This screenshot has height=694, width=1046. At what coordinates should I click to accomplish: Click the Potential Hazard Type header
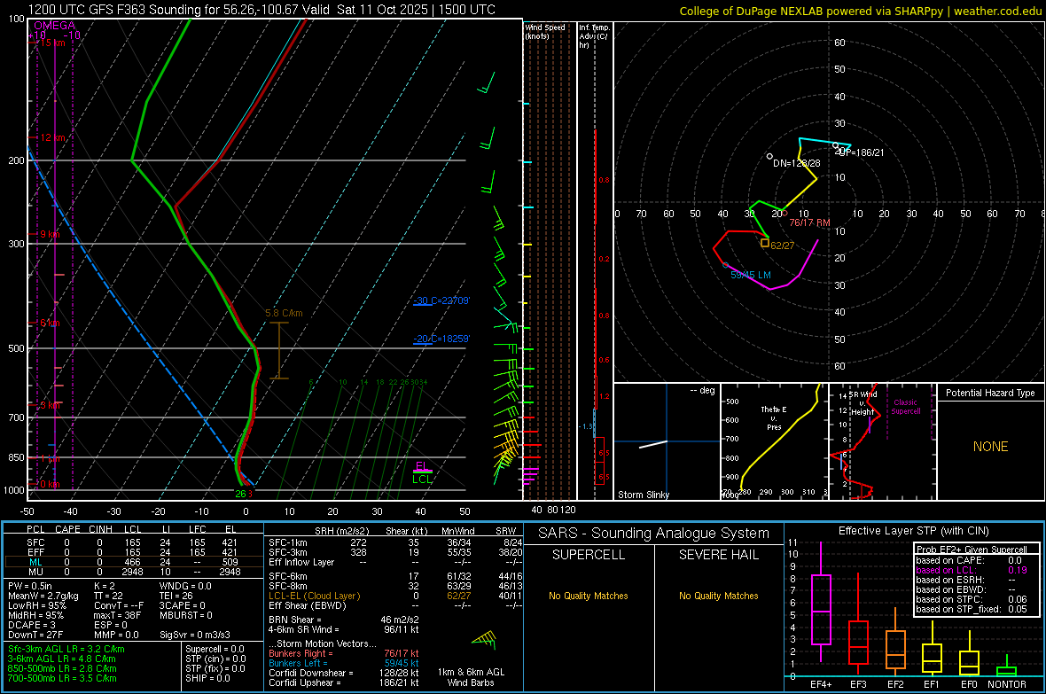click(x=990, y=393)
